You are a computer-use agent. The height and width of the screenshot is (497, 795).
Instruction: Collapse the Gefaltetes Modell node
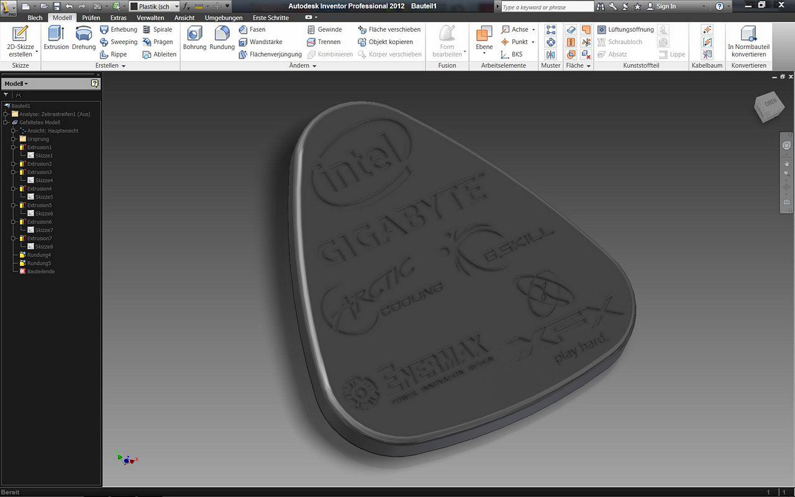coord(6,122)
